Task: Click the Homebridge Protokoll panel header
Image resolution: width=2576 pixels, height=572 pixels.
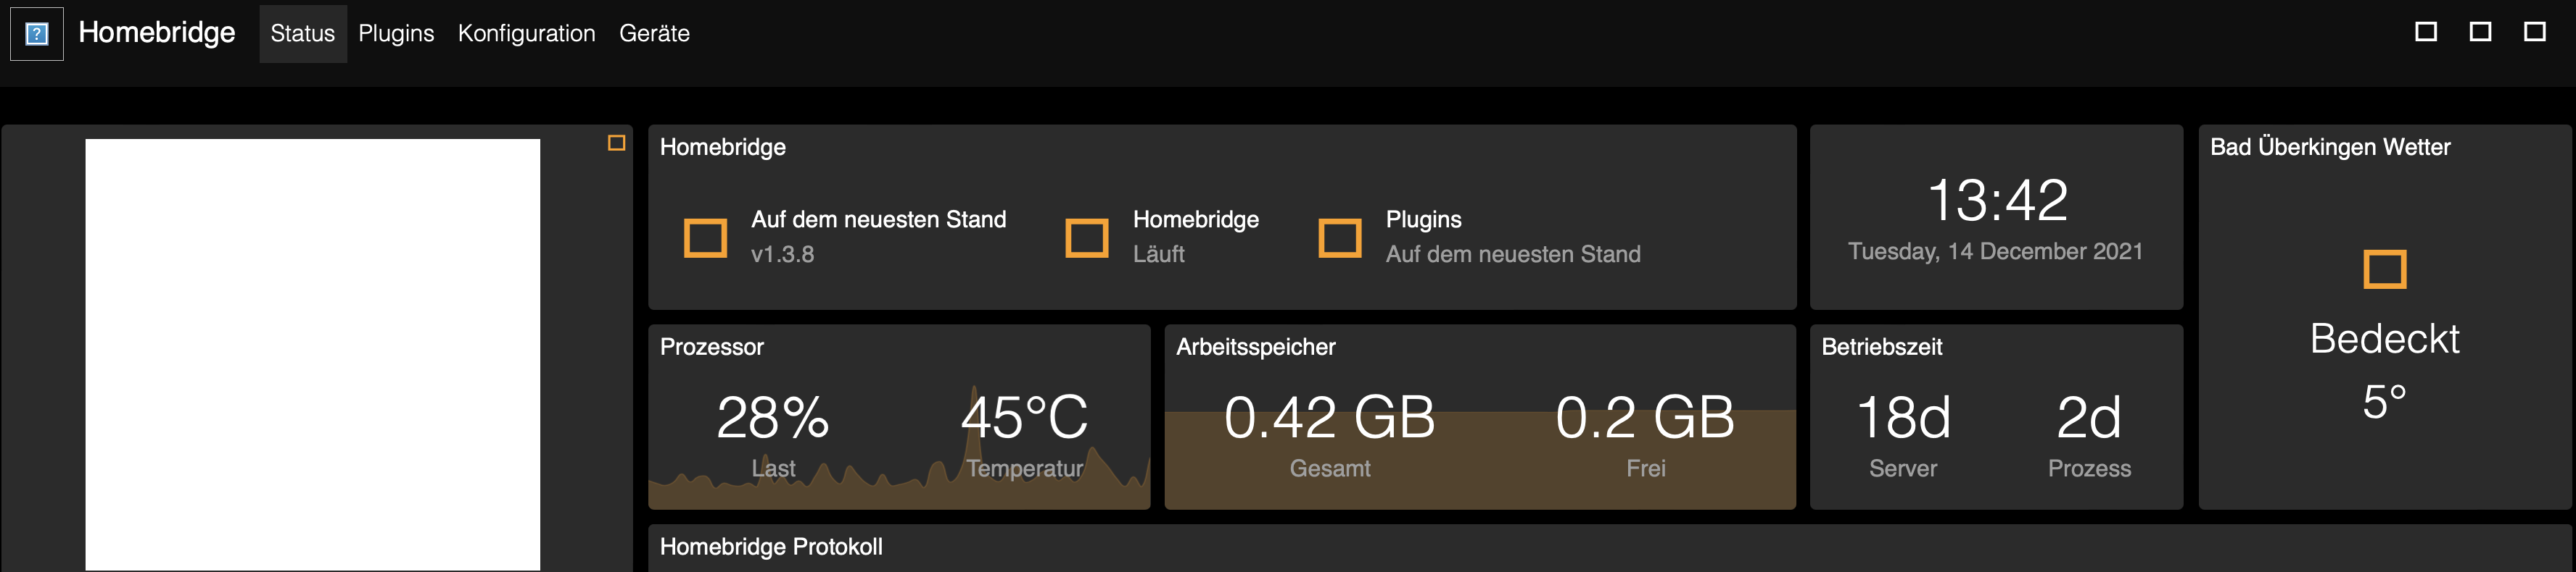Action: [x=771, y=547]
